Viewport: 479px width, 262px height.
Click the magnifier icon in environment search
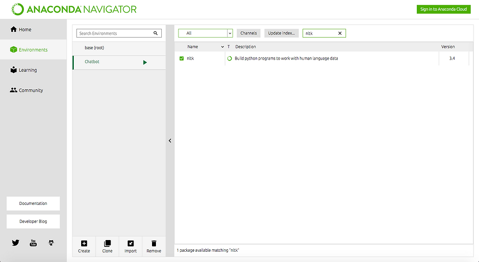(155, 33)
